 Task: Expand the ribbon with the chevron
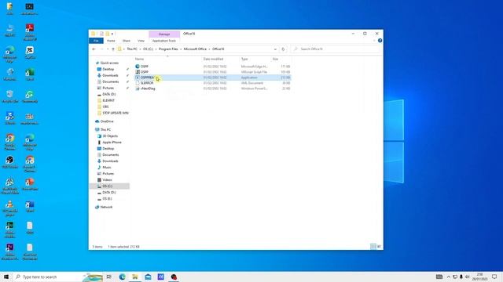(374, 41)
